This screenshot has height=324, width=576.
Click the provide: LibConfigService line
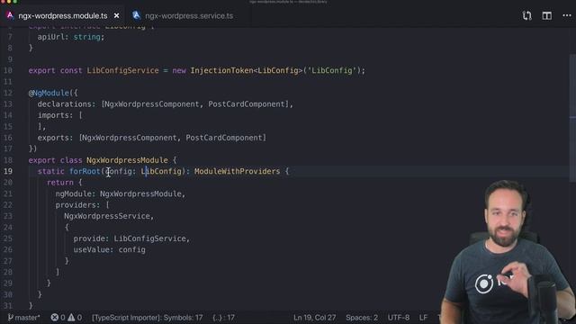coord(131,238)
